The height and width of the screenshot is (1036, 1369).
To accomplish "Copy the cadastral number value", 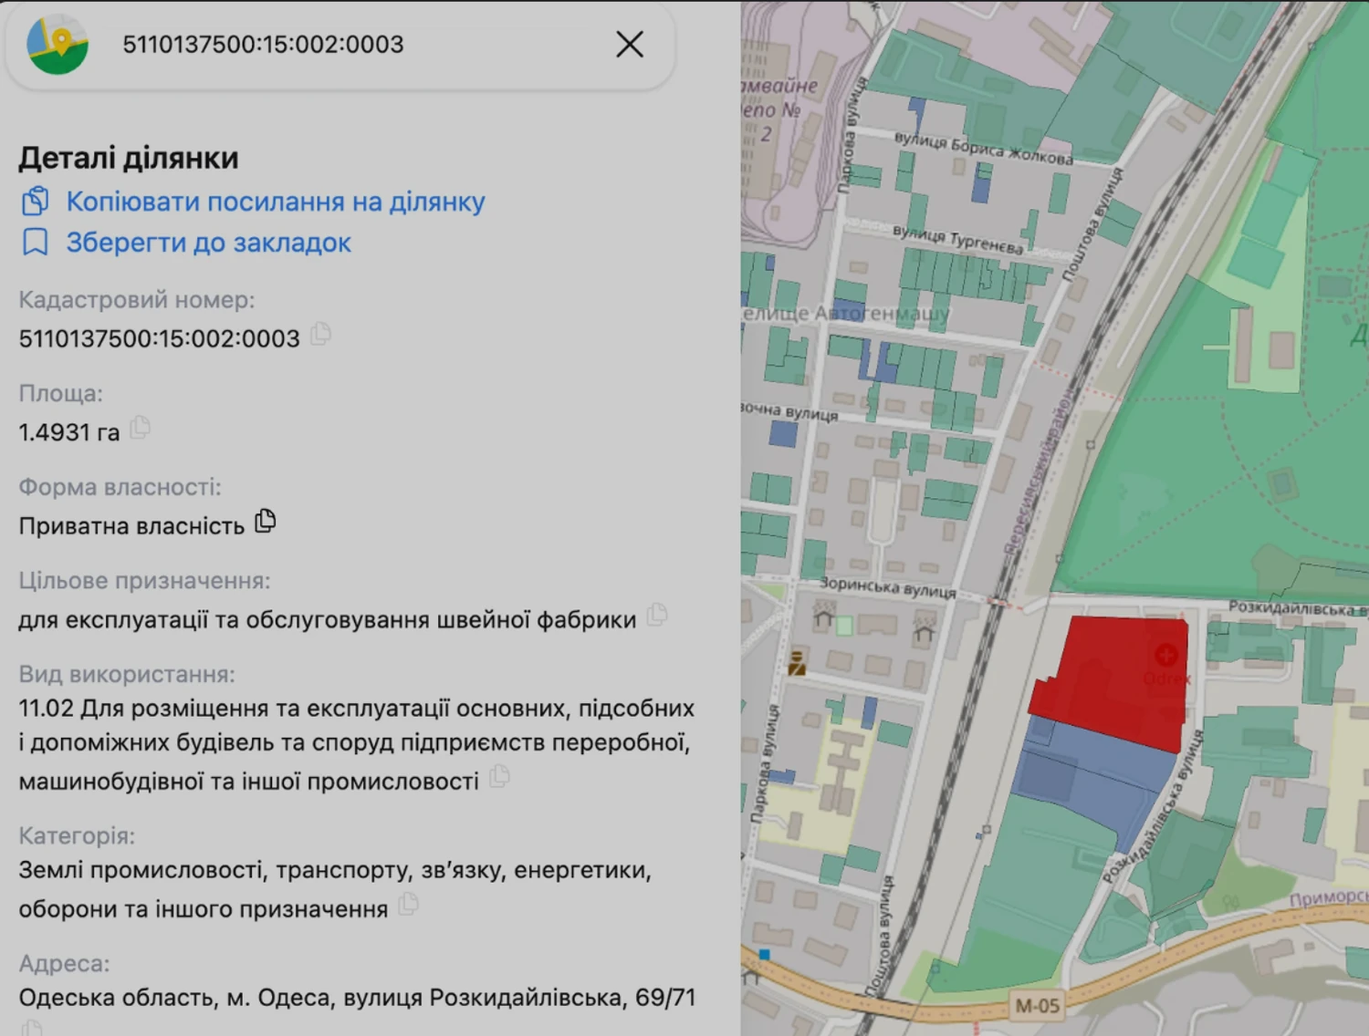I will click(320, 335).
